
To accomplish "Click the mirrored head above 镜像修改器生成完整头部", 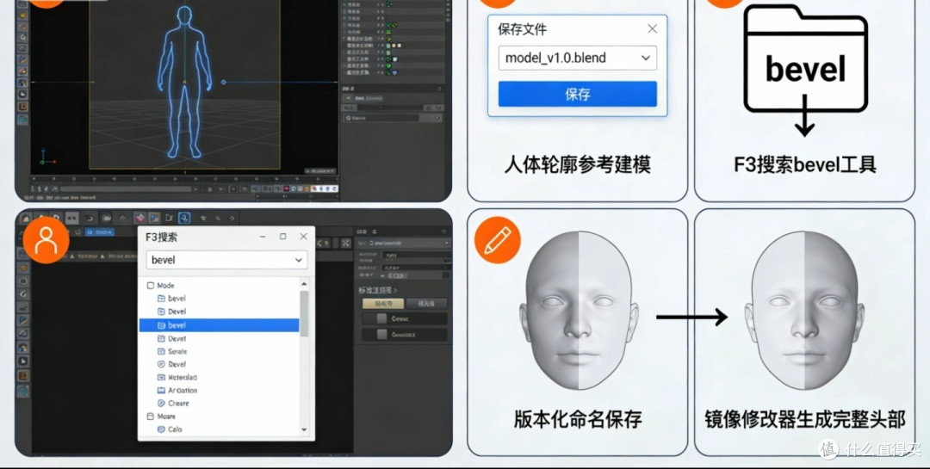I will (x=805, y=311).
